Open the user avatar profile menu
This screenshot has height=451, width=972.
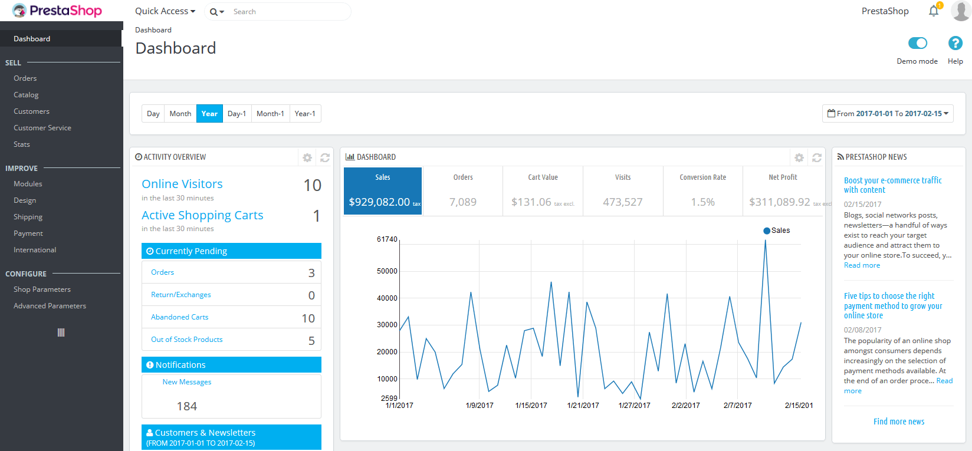pos(960,11)
